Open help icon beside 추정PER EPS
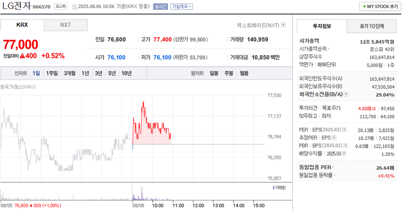 pos(334,138)
